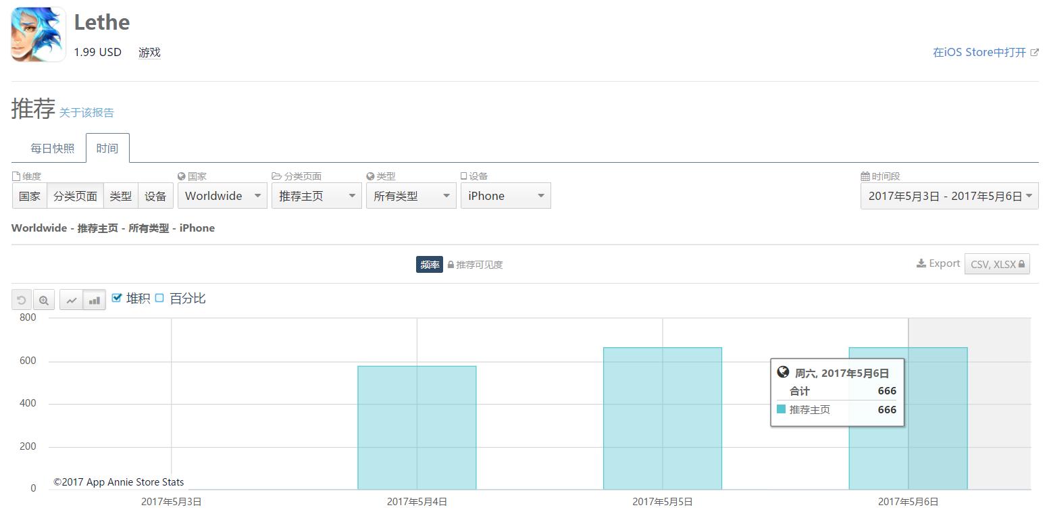This screenshot has height=518, width=1047.
Task: Open the 所有类型 type dropdown
Action: pyautogui.click(x=410, y=196)
